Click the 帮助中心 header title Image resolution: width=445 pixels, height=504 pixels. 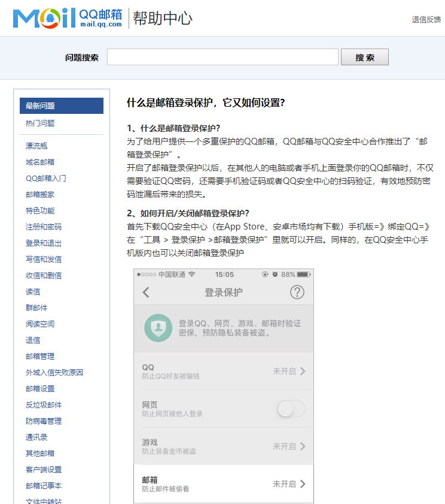click(163, 19)
